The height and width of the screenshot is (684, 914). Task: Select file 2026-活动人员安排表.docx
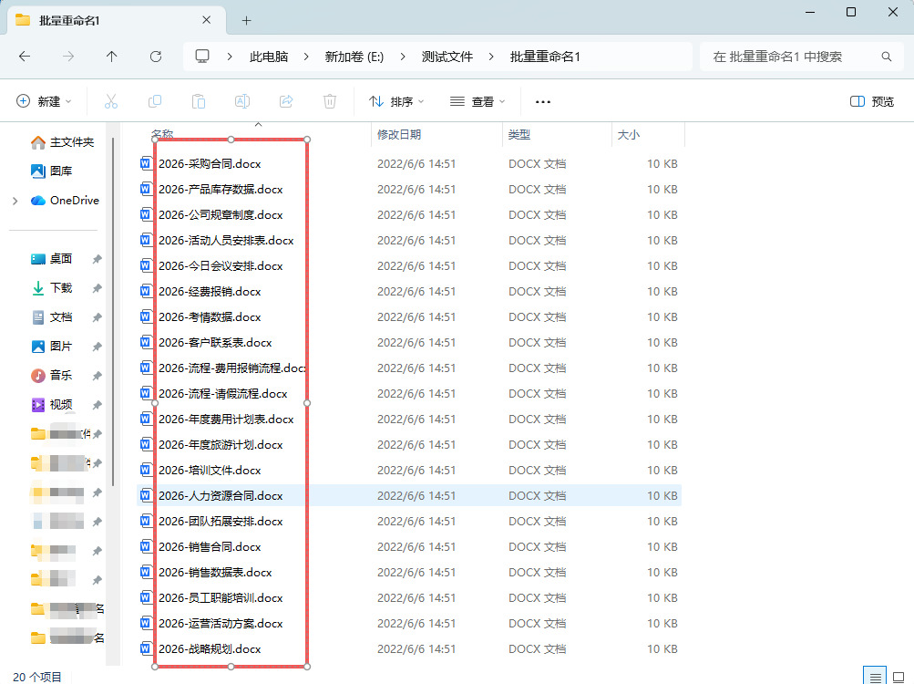[x=226, y=240]
